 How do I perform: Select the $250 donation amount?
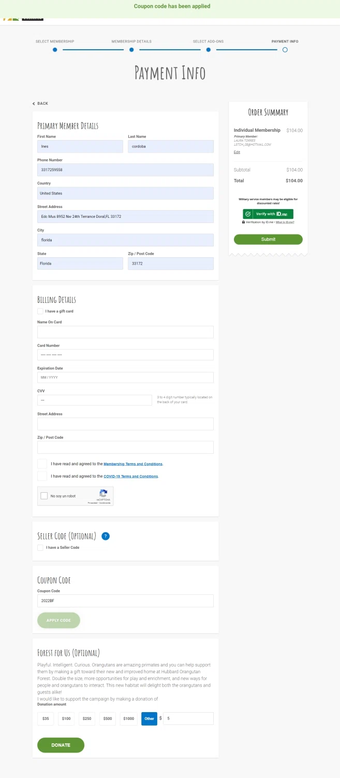[x=87, y=718]
